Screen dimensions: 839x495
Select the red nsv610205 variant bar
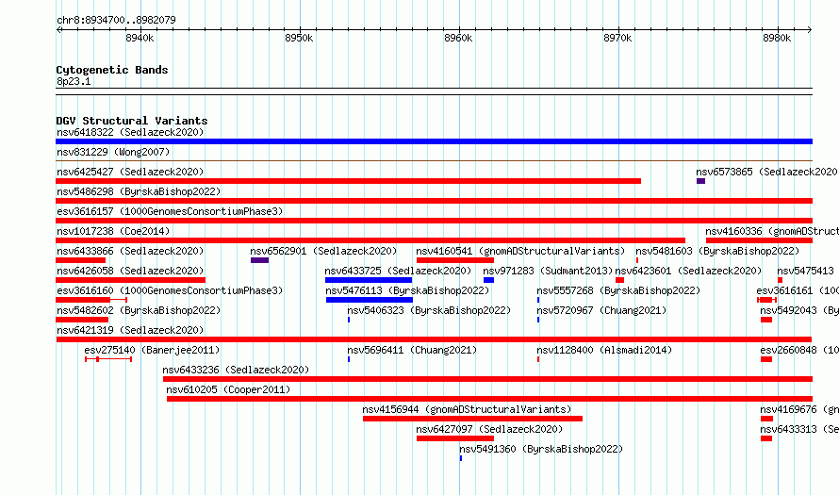[x=489, y=399]
